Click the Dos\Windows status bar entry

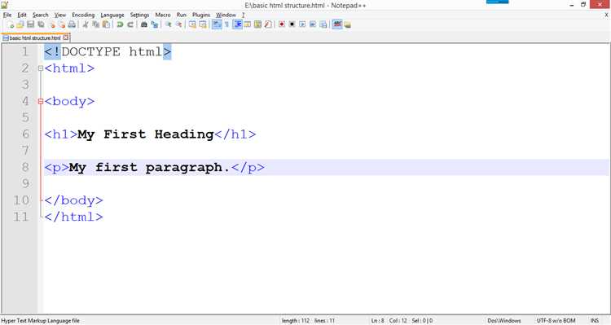click(x=504, y=321)
